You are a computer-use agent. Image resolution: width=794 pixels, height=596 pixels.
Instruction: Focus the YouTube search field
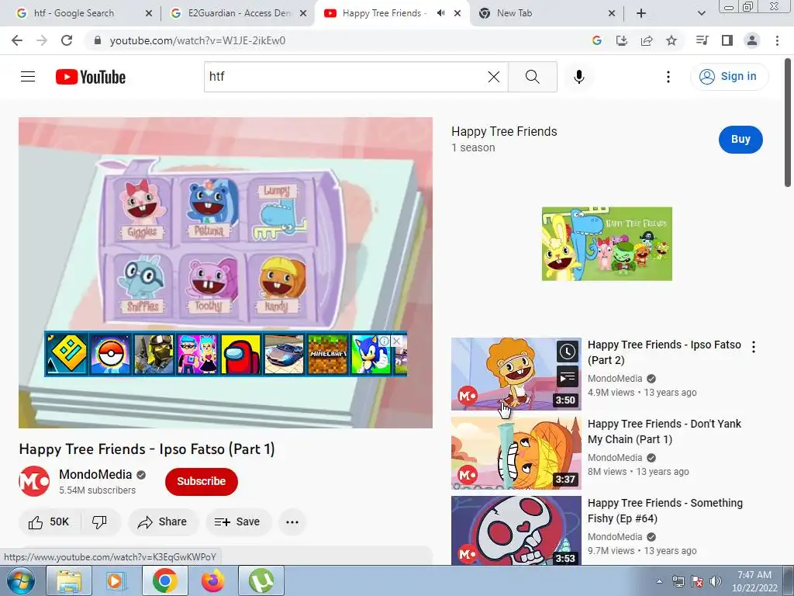(344, 77)
